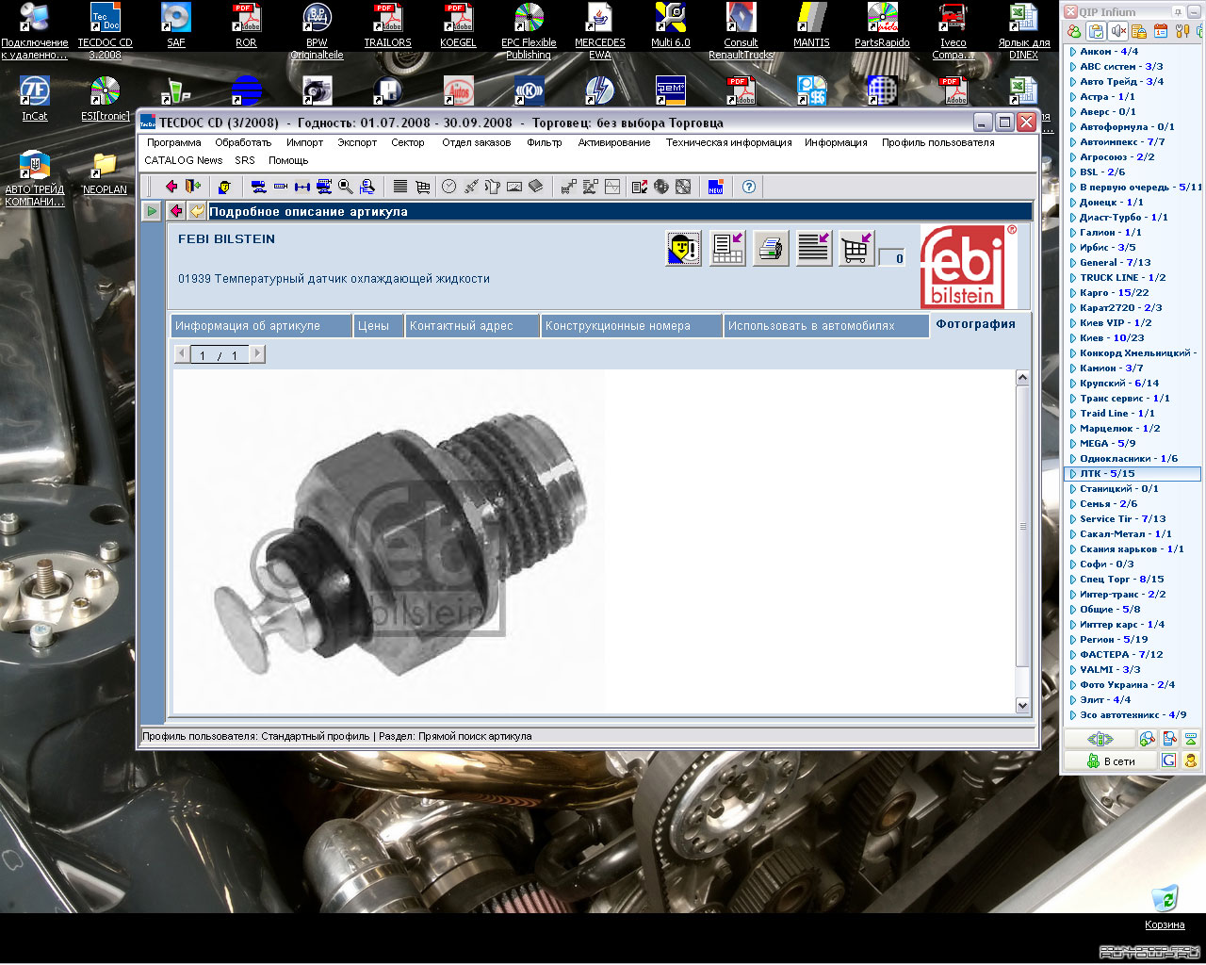This screenshot has height=965, width=1206.
Task: Expand the Авто Трейд group in QIP
Action: [1073, 82]
